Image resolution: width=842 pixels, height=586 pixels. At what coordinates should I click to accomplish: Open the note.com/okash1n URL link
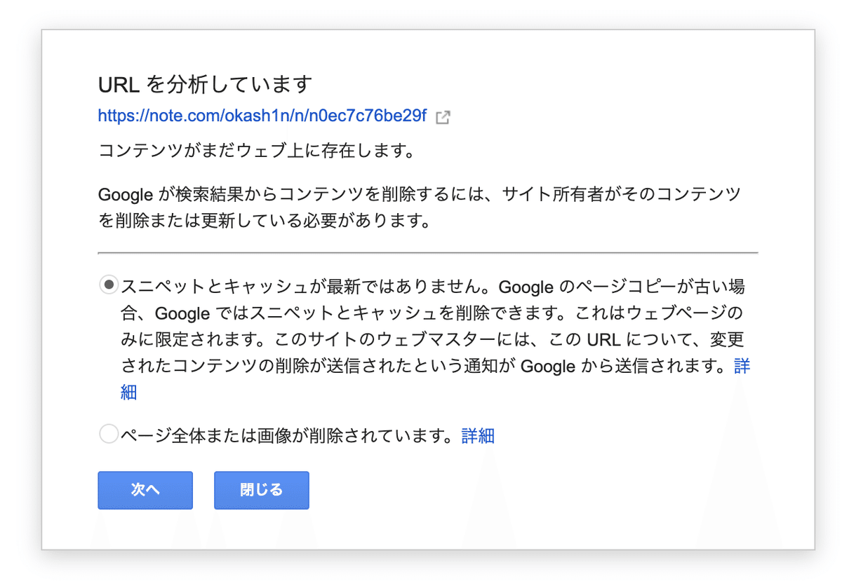262,116
